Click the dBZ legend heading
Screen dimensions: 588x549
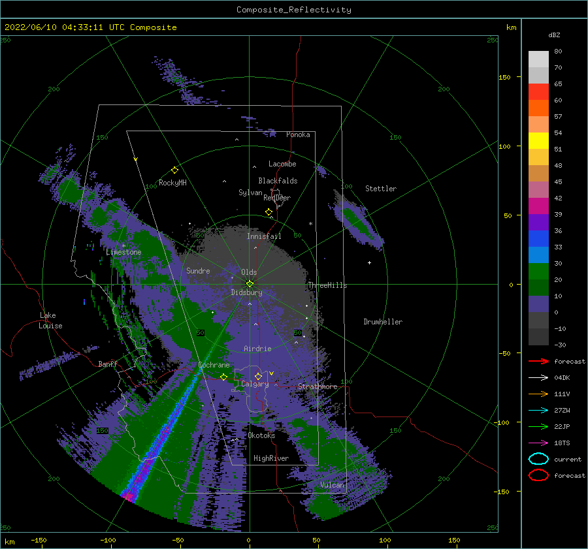(x=554, y=35)
